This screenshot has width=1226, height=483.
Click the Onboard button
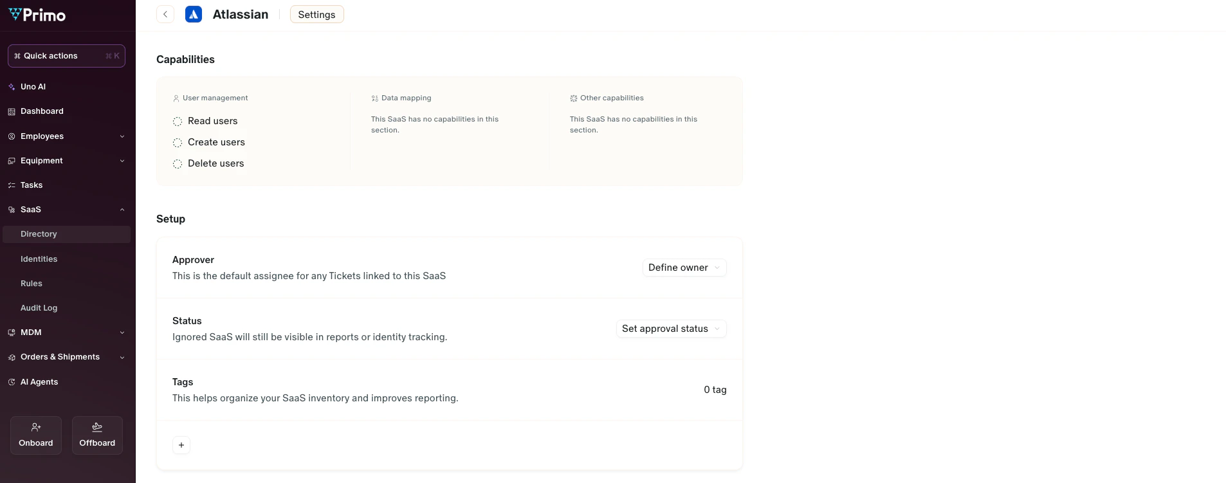(x=36, y=435)
